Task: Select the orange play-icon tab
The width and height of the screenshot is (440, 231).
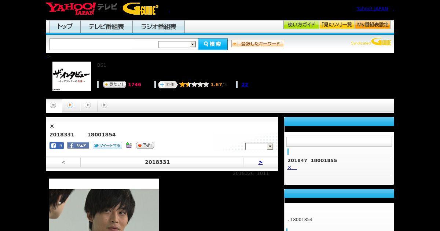Action: (x=71, y=106)
